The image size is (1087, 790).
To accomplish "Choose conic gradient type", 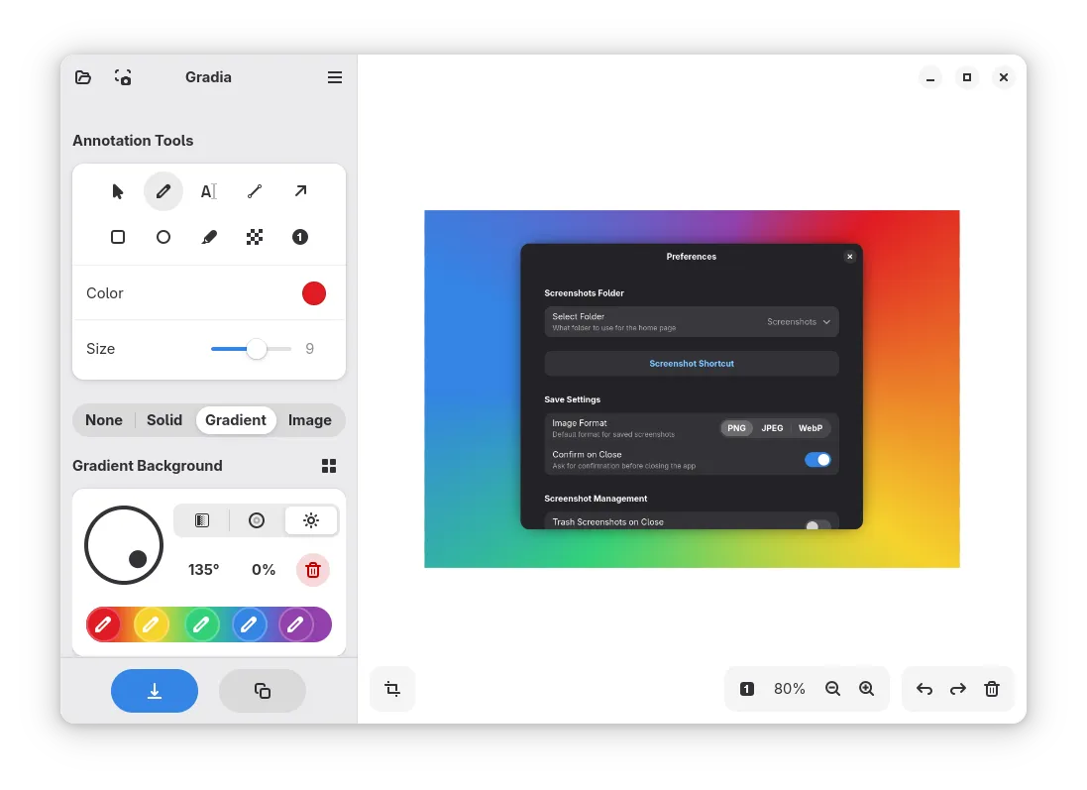I will pyautogui.click(x=311, y=521).
